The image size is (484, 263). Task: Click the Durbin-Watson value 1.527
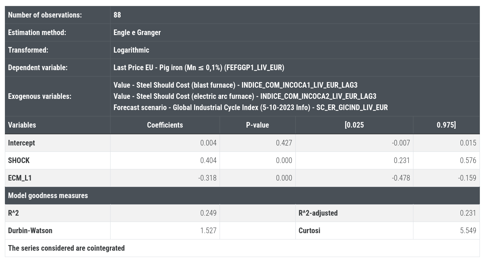pyautogui.click(x=208, y=231)
